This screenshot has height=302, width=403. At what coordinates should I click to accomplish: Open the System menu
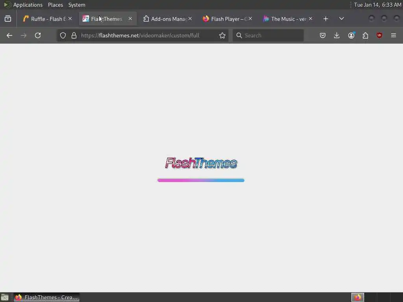77,5
